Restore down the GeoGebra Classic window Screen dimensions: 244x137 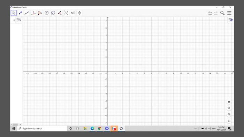click(x=223, y=7)
